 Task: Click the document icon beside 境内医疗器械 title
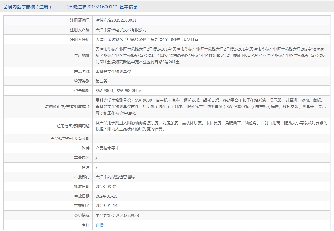pos(5,7)
